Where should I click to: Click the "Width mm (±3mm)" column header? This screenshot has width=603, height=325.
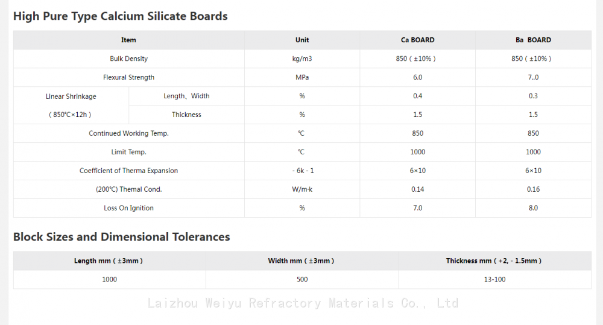301,260
